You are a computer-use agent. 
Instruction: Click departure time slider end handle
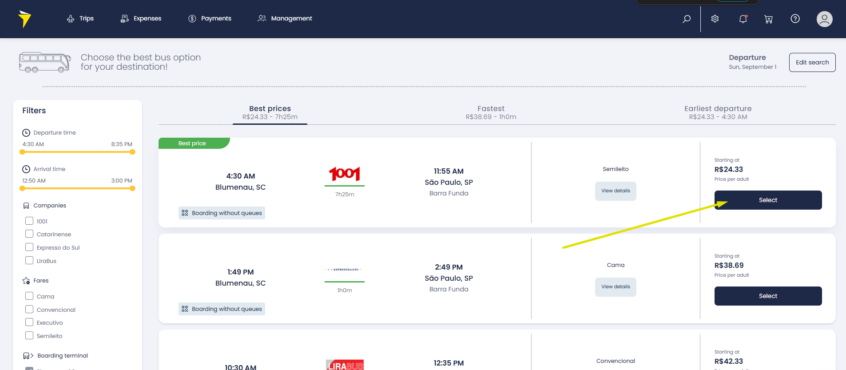tap(132, 152)
